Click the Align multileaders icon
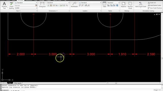This screenshot has height=91, width=163. pyautogui.click(x=86, y=5)
